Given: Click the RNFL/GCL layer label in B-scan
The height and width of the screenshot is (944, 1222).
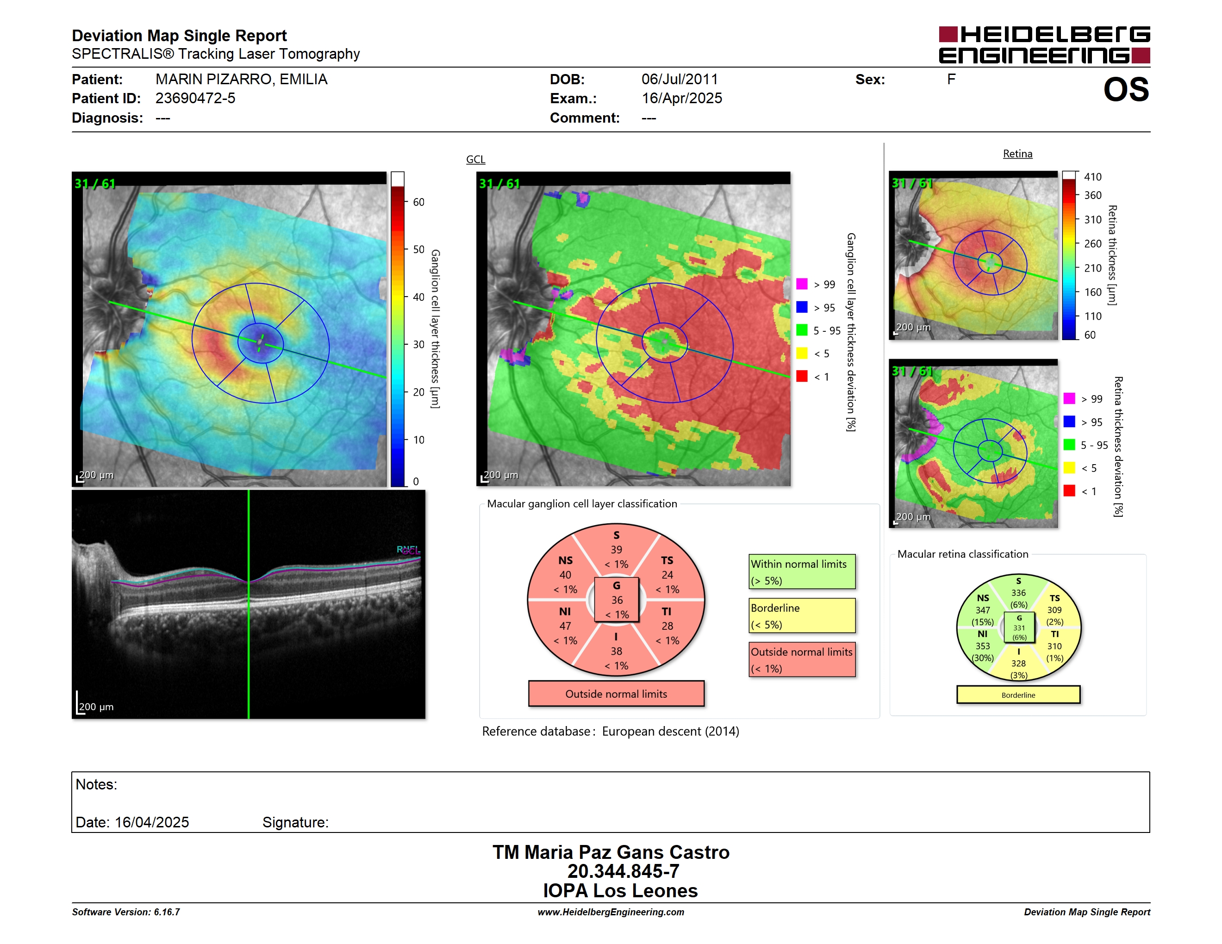Looking at the screenshot, I should pos(408,550).
